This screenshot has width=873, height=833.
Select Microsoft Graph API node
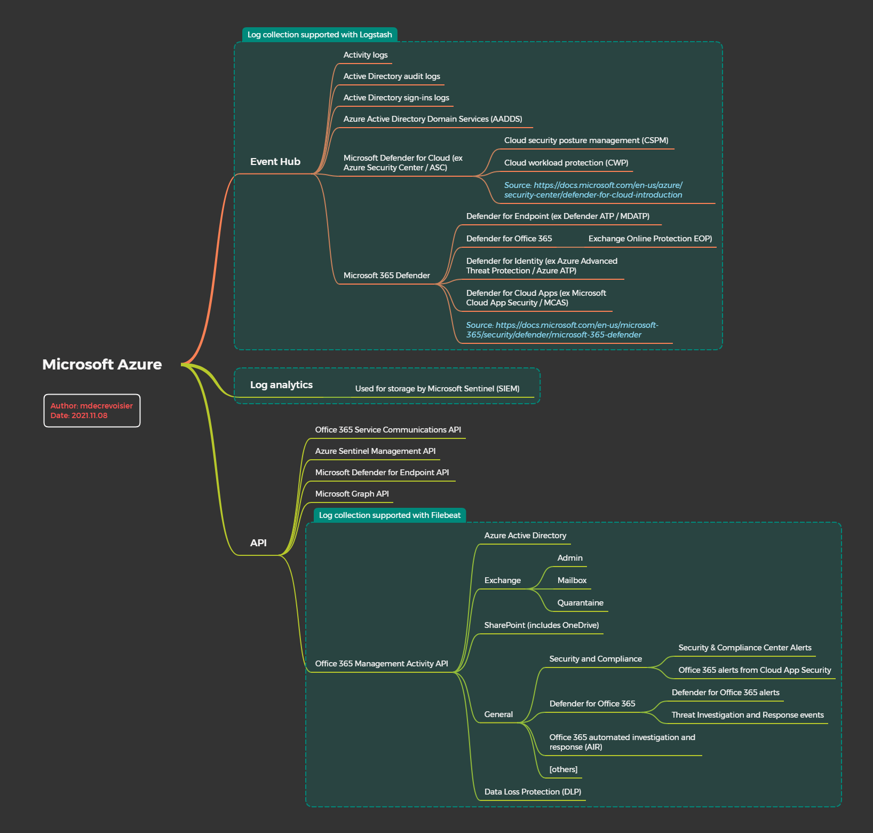(x=352, y=494)
